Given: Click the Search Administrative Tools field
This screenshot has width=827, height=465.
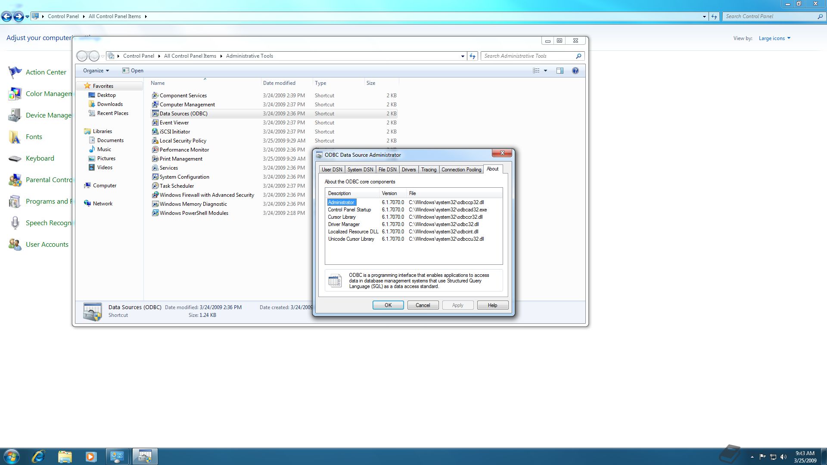Looking at the screenshot, I should pyautogui.click(x=528, y=56).
